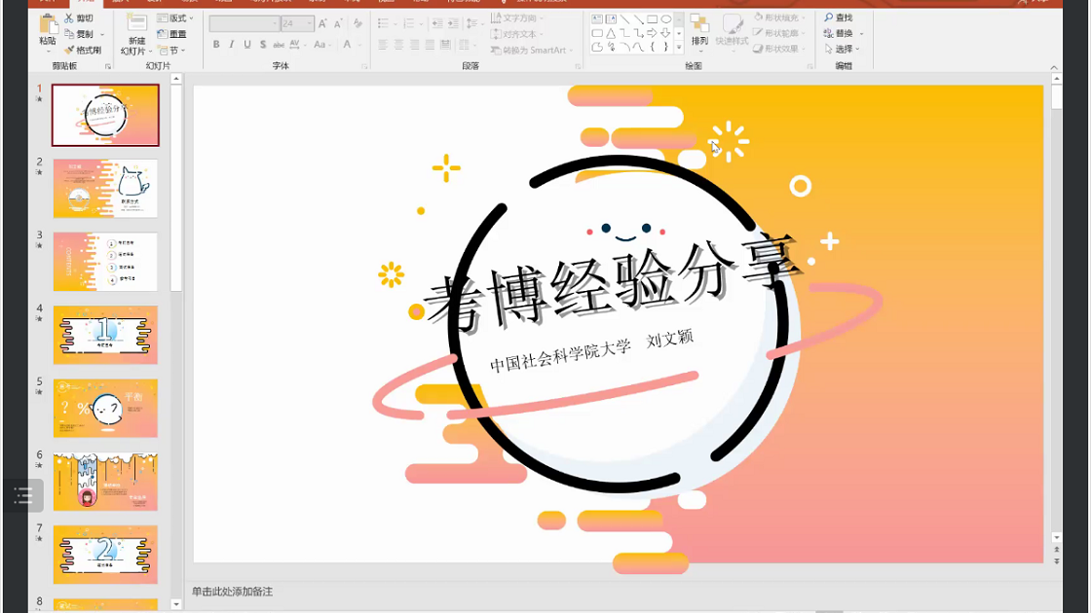Click the clear formatting eraser icon
Screen dimensions: 1091x613
point(357,24)
